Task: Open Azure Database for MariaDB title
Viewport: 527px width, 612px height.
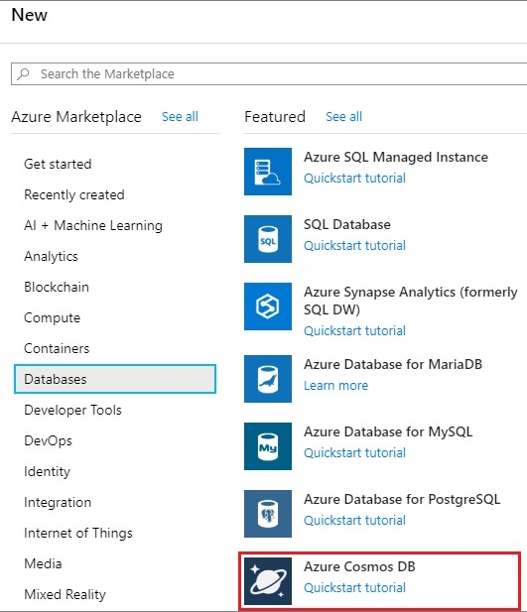Action: click(393, 364)
